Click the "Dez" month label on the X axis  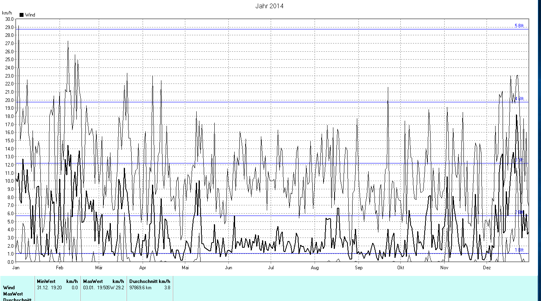(x=487, y=268)
